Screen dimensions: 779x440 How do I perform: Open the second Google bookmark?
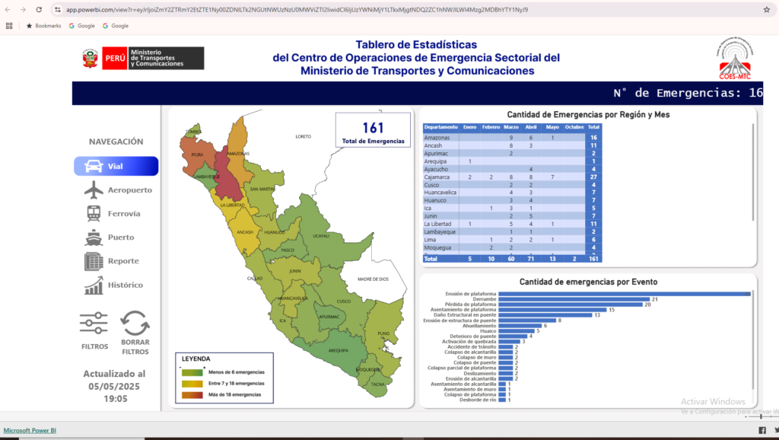click(x=116, y=26)
